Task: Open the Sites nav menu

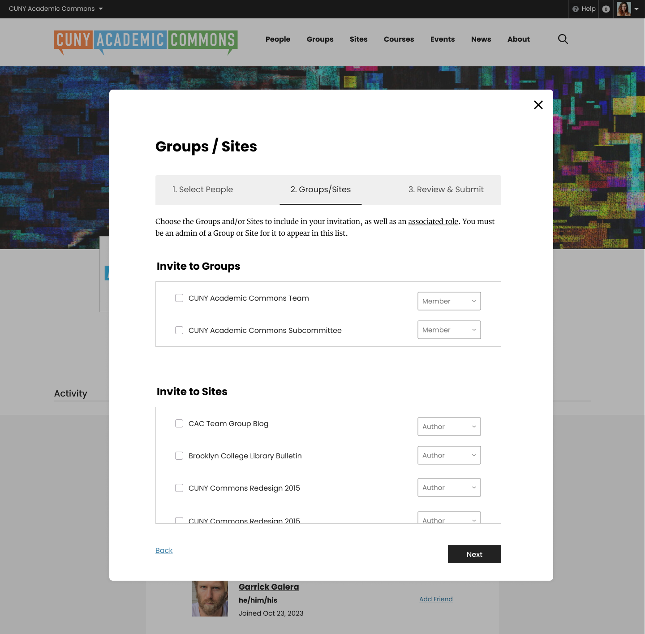Action: (358, 39)
